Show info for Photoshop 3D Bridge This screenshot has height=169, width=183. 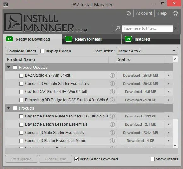point(112,100)
